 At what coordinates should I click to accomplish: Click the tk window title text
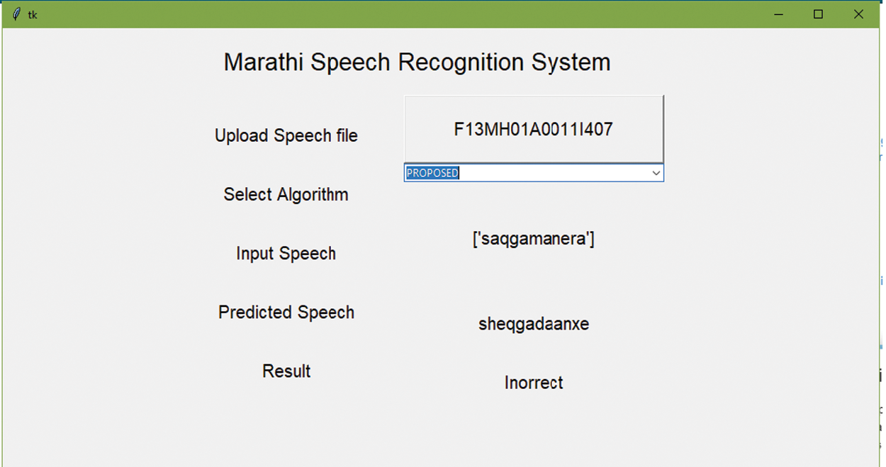(x=33, y=14)
